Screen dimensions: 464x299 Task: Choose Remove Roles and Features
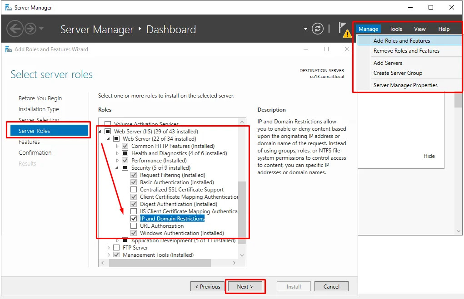[409, 51]
